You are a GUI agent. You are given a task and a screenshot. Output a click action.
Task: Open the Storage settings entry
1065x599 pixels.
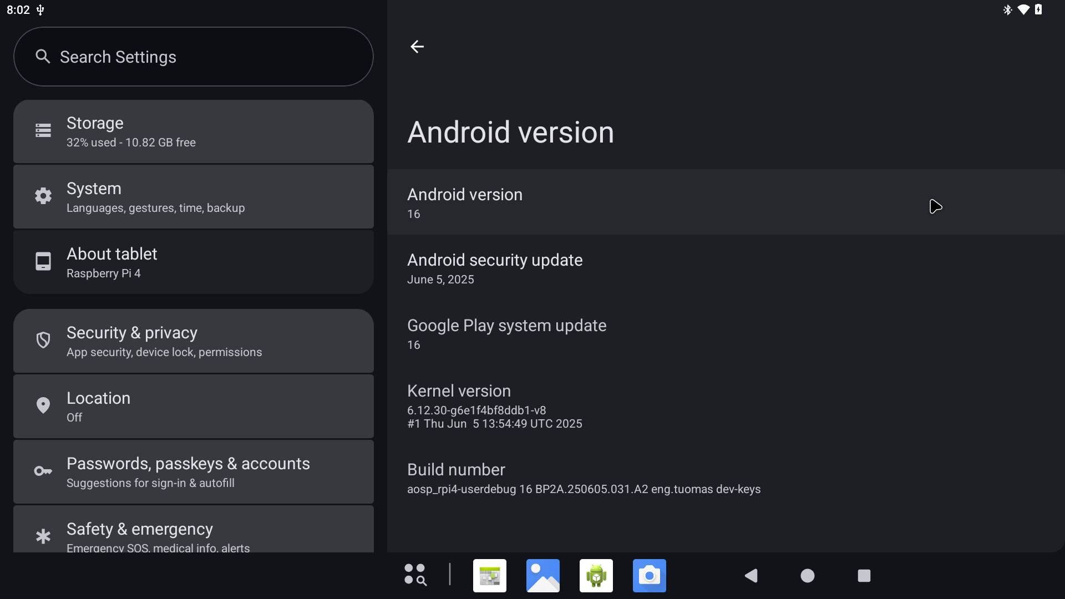[193, 132]
